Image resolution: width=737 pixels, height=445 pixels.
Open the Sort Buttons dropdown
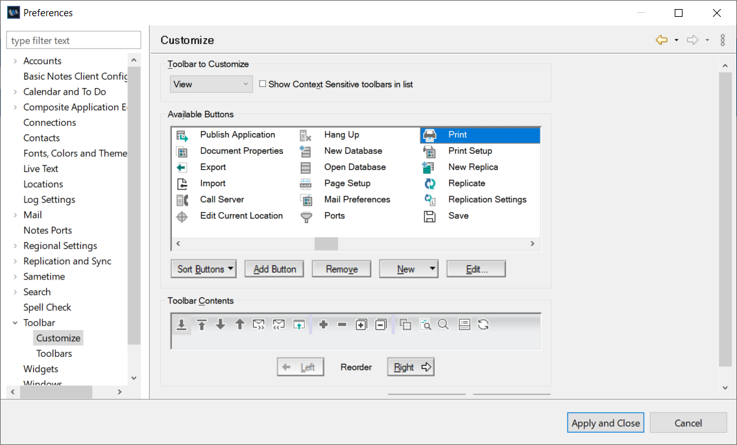click(204, 269)
